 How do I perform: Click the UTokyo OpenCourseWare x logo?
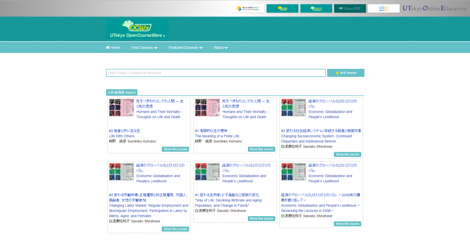point(137,29)
